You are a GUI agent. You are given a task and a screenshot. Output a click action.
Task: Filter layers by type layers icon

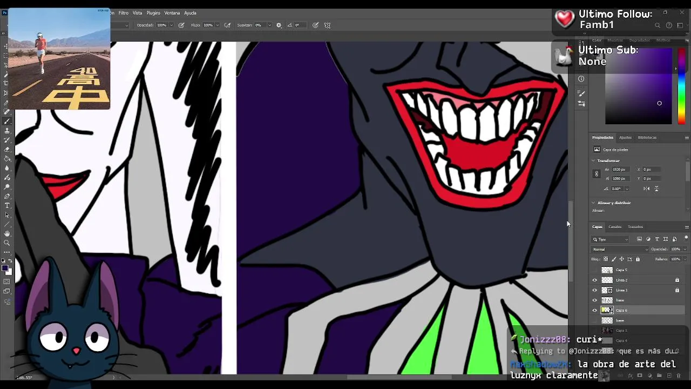657,239
